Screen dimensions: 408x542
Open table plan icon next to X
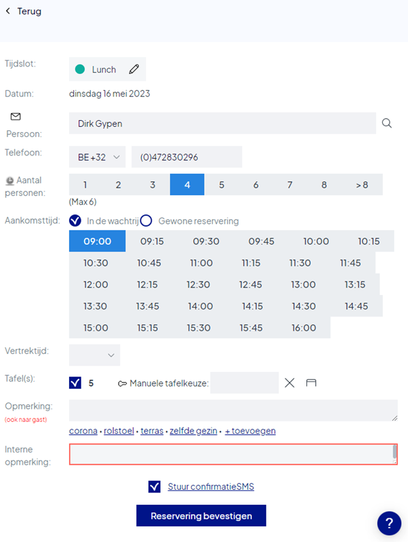click(311, 383)
